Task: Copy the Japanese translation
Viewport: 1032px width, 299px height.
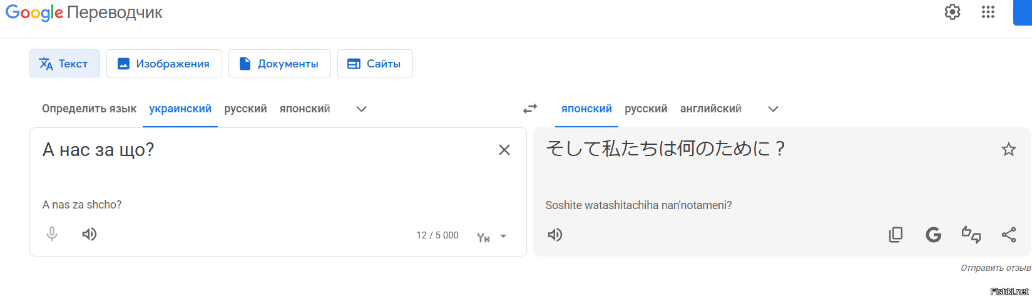Action: click(896, 235)
